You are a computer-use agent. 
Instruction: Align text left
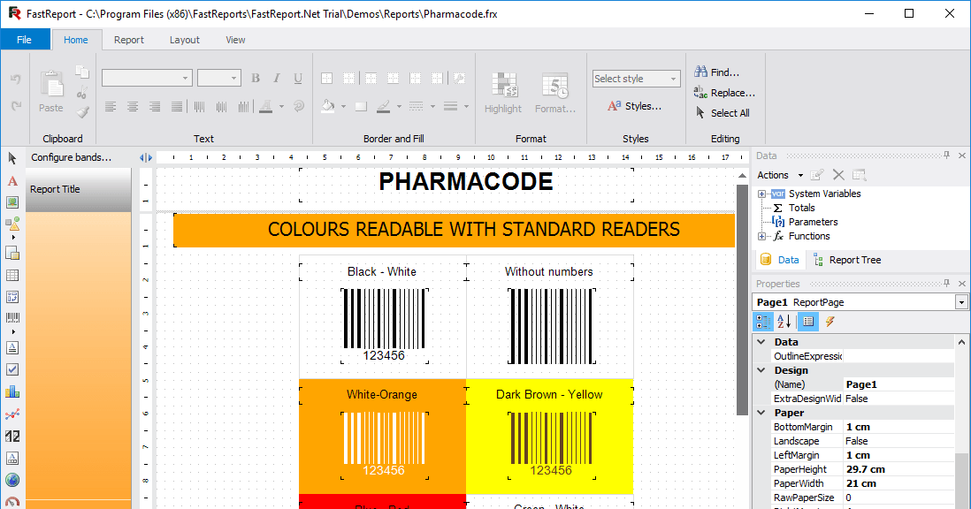click(x=111, y=106)
